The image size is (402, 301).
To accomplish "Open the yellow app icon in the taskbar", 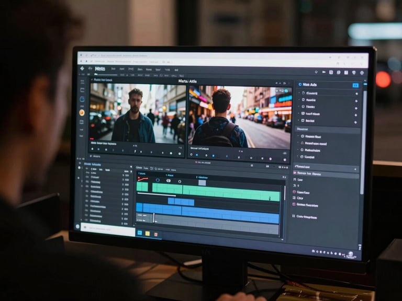I will 148,234.
